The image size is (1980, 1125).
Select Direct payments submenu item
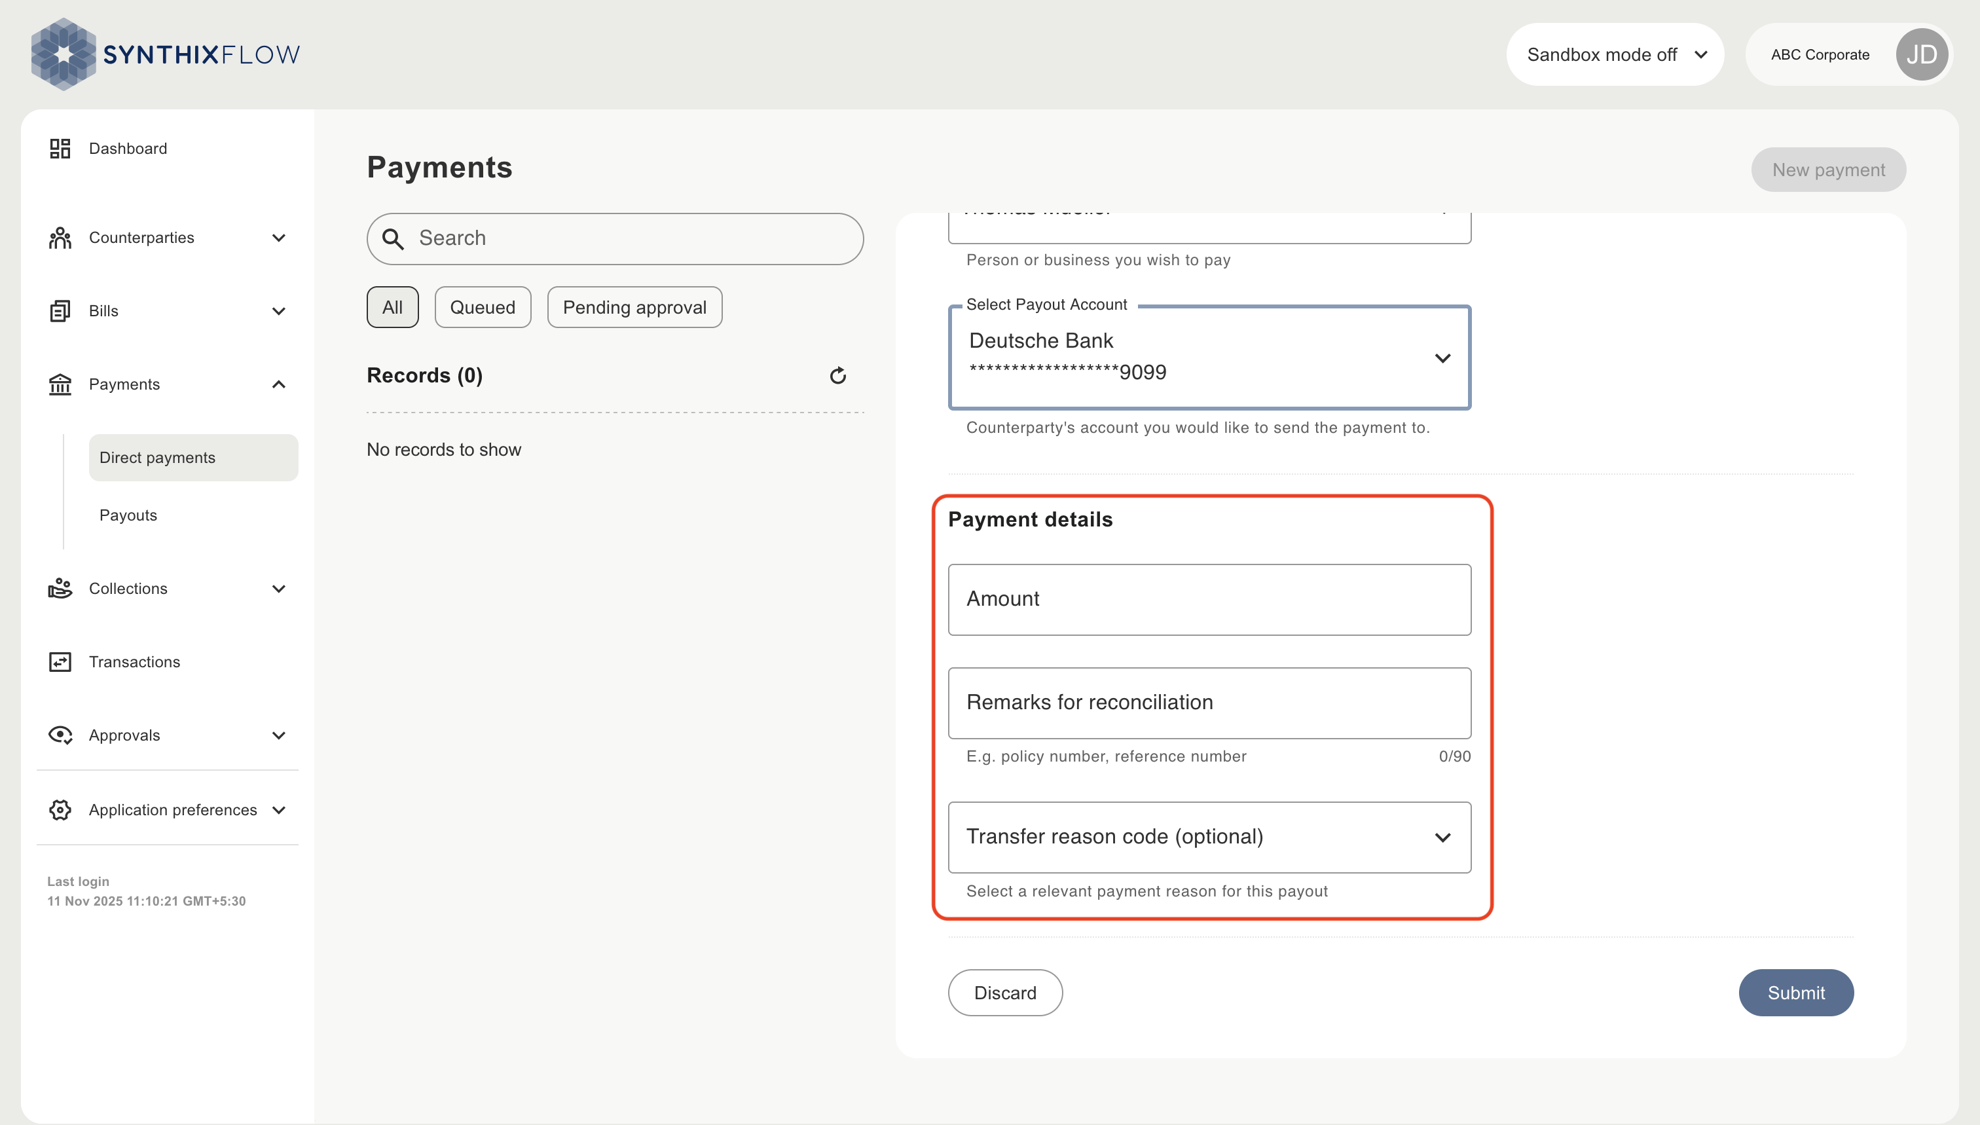pyautogui.click(x=193, y=458)
